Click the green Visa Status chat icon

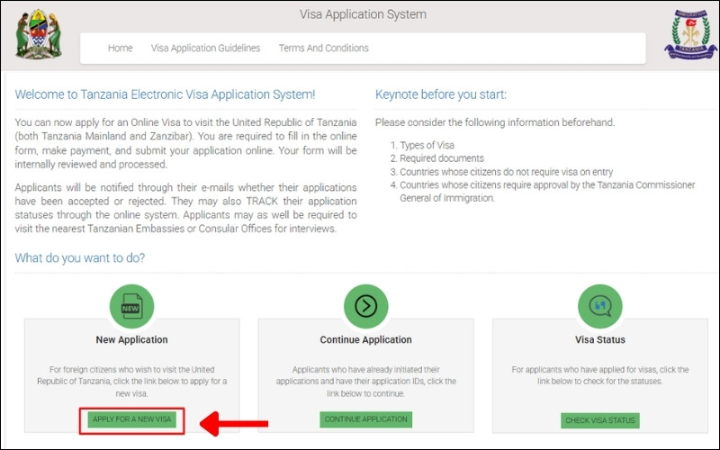click(x=600, y=306)
